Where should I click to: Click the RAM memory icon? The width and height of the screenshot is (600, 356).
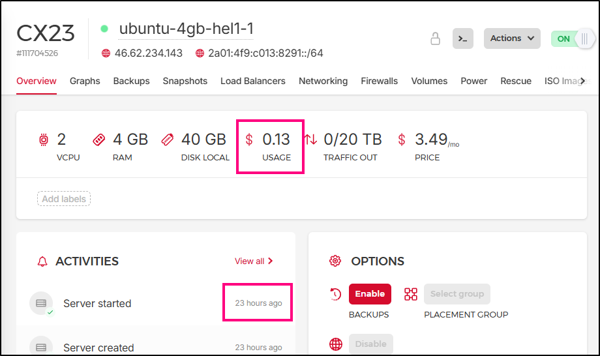point(99,140)
